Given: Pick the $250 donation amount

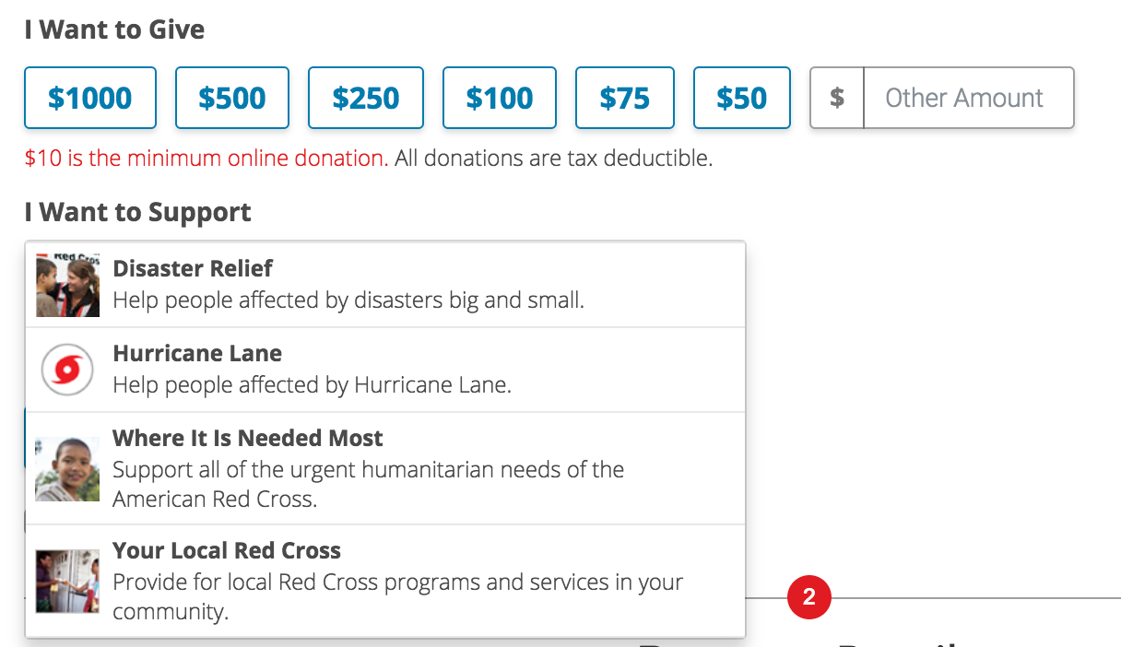Looking at the screenshot, I should pos(366,98).
